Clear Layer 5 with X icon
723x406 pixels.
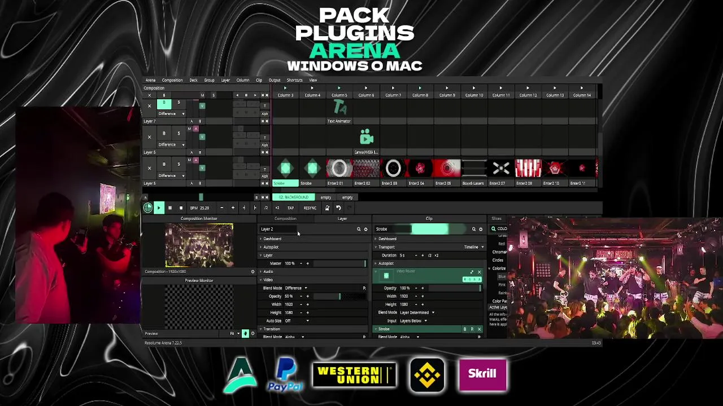coord(149,168)
